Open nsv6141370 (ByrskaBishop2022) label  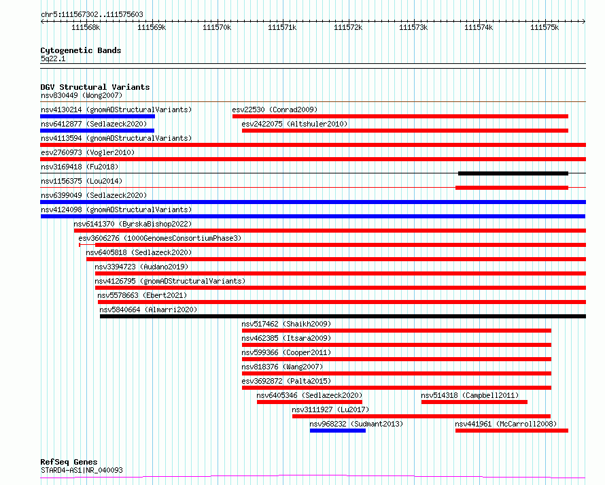coord(133,224)
